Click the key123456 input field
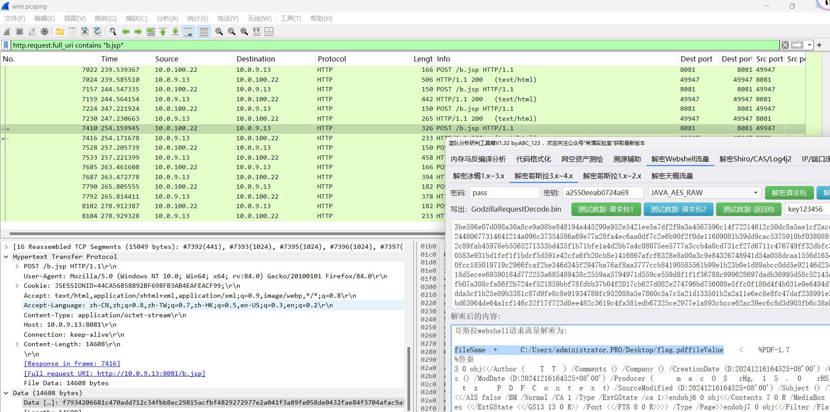Image resolution: width=830 pixels, height=412 pixels. click(x=807, y=209)
